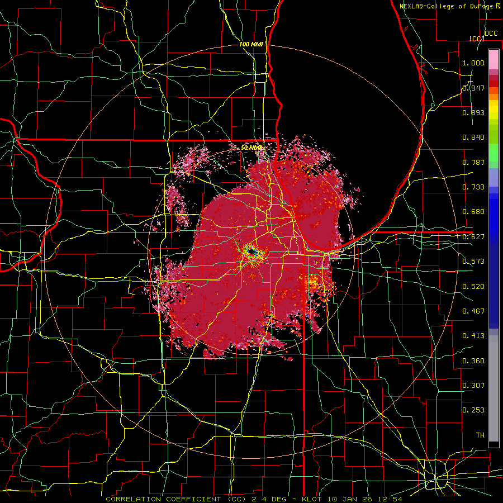Select the 12:54 timestamp in caption
503x503 pixels.
tap(391, 499)
